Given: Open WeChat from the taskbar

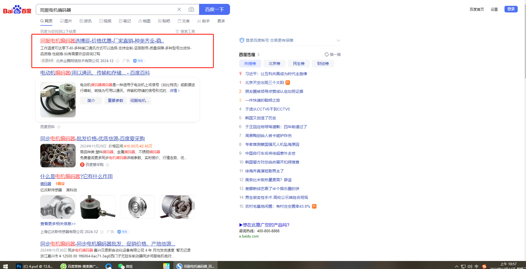Looking at the screenshot, I should click(125, 266).
